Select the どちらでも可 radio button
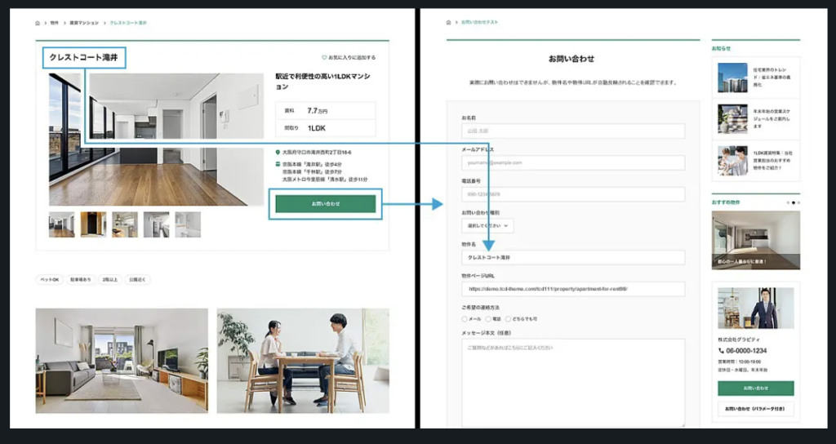Image resolution: width=836 pixels, height=444 pixels. tap(509, 319)
